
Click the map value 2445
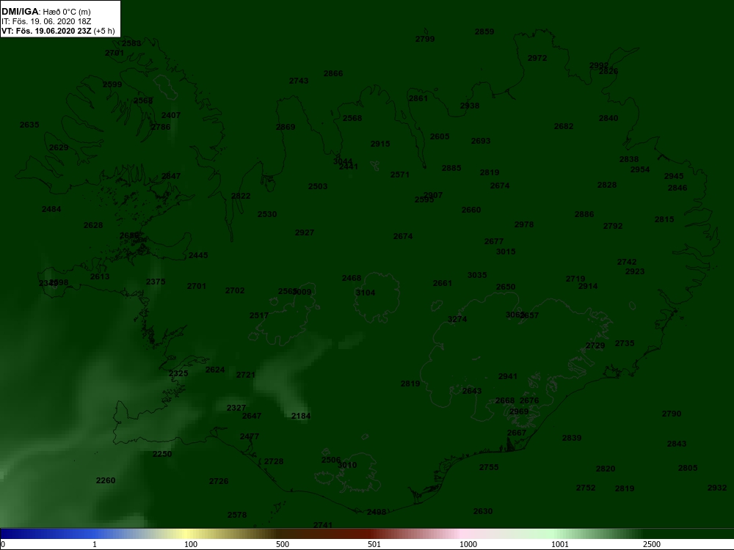pos(198,255)
